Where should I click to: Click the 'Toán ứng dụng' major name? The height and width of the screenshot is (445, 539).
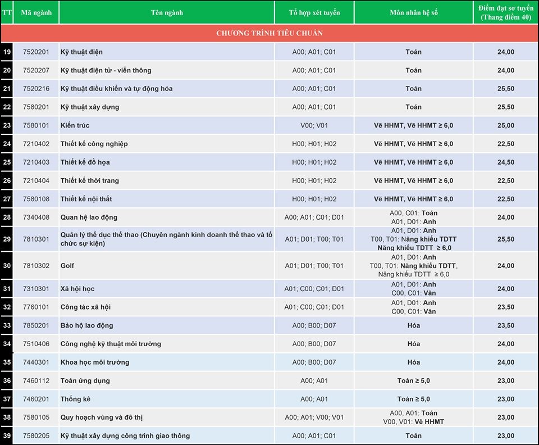(85, 381)
